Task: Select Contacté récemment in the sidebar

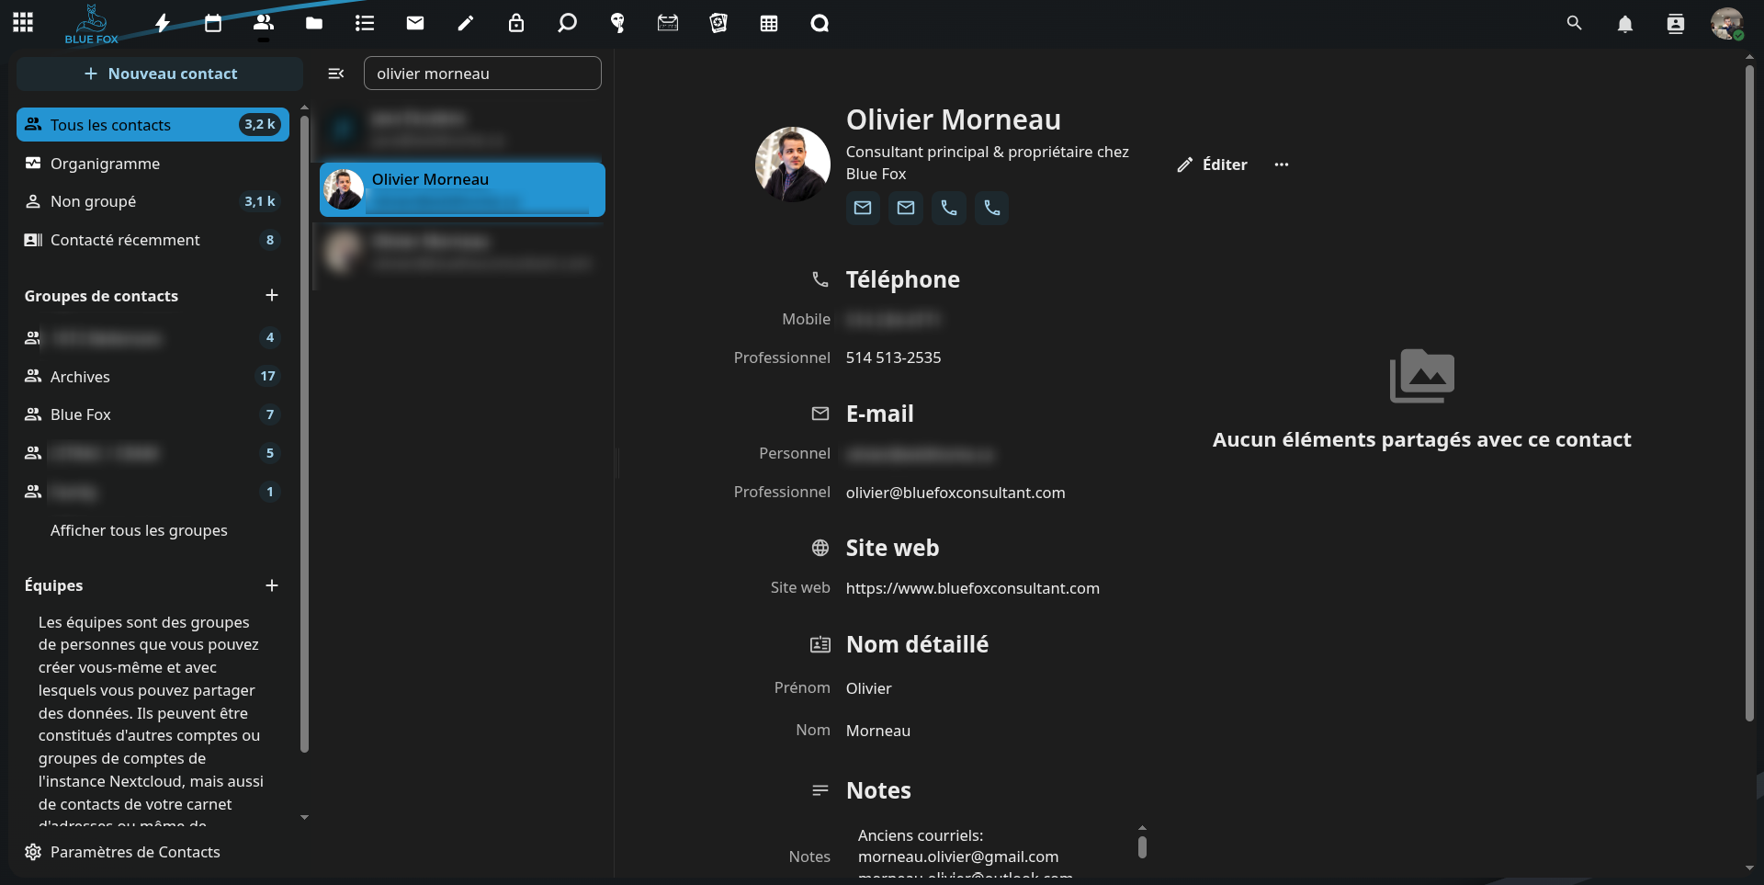Action: [125, 240]
